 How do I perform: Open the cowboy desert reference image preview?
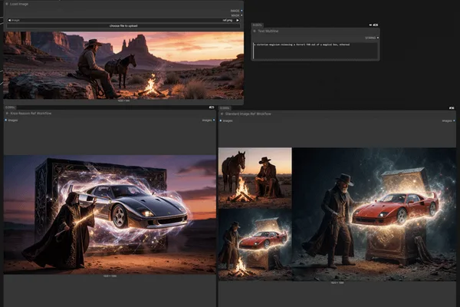point(123,65)
